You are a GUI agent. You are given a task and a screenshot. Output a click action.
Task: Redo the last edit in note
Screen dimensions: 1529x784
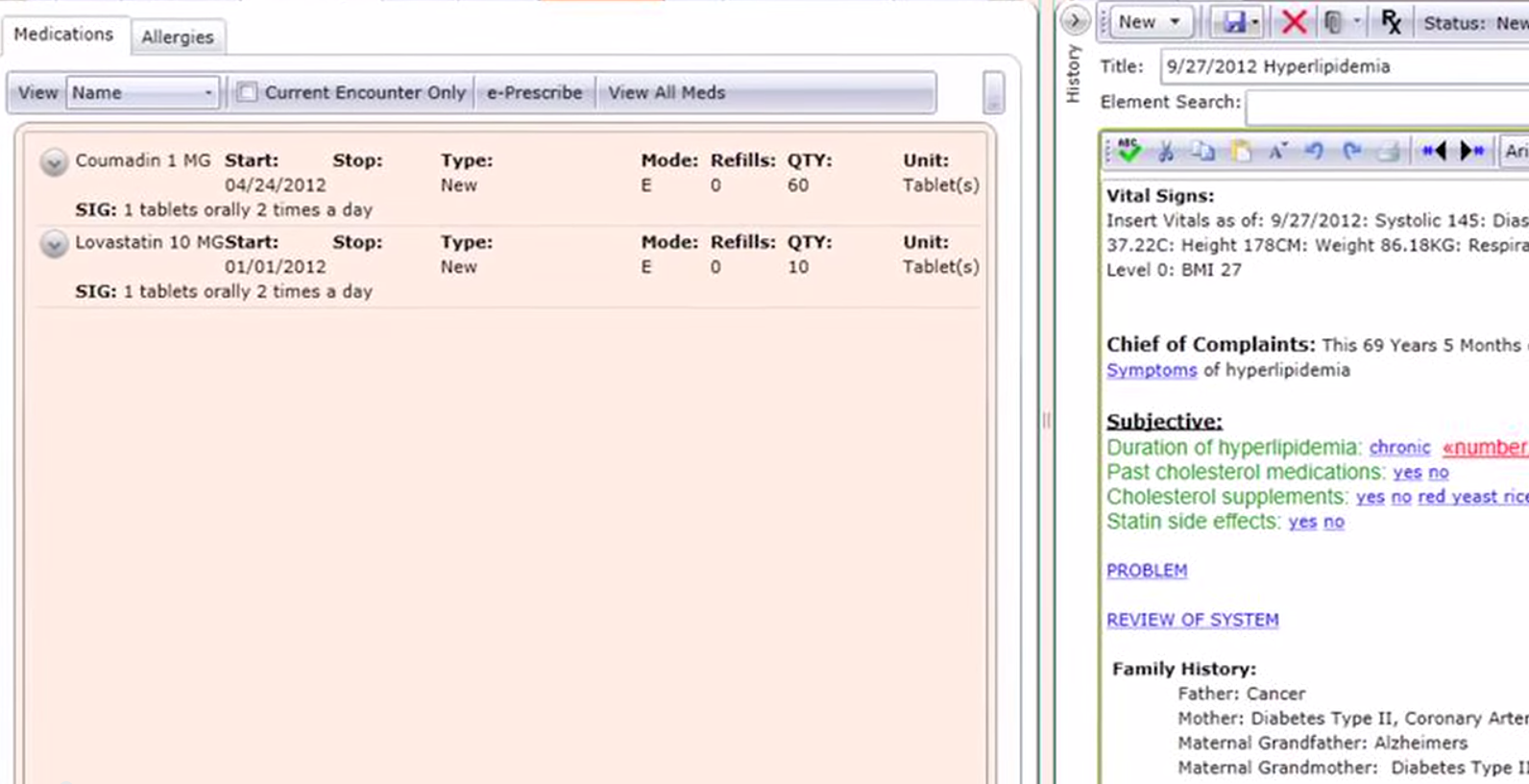1351,151
